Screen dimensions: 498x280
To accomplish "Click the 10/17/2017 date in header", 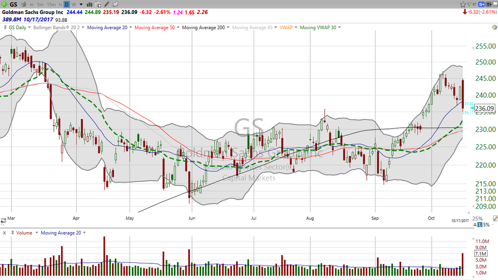I will (38, 19).
